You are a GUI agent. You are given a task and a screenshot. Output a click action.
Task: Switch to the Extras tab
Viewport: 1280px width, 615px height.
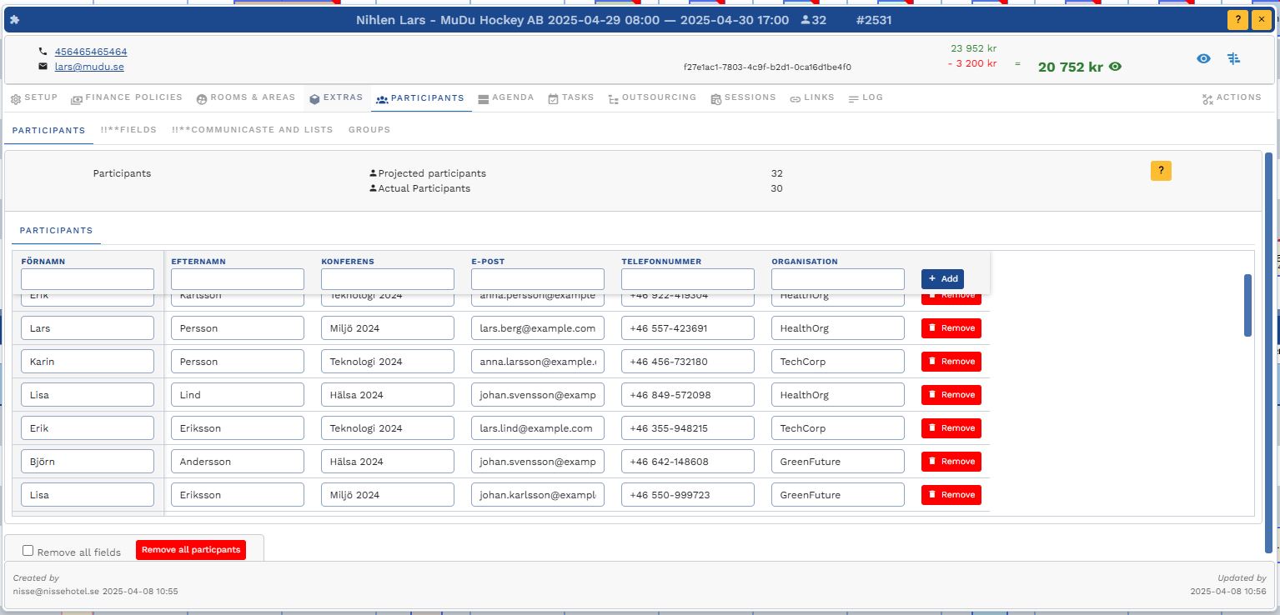click(336, 97)
